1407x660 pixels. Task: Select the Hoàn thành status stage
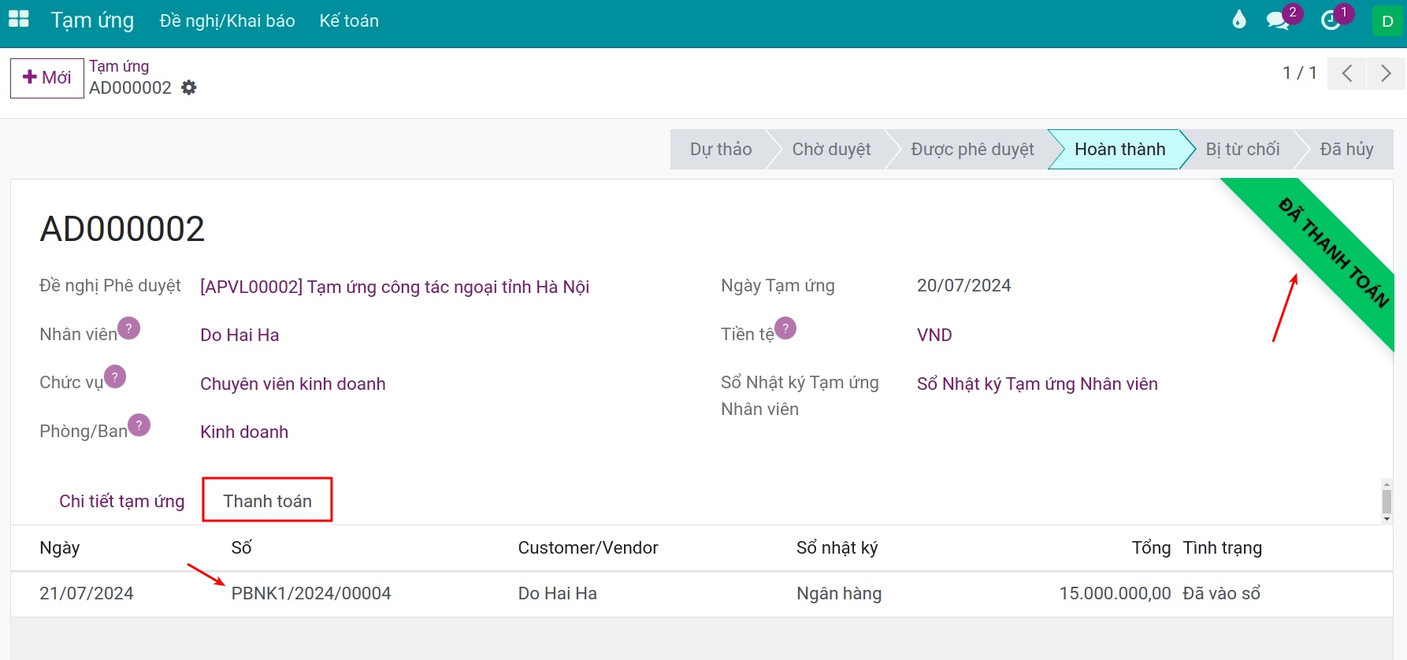pos(1119,150)
